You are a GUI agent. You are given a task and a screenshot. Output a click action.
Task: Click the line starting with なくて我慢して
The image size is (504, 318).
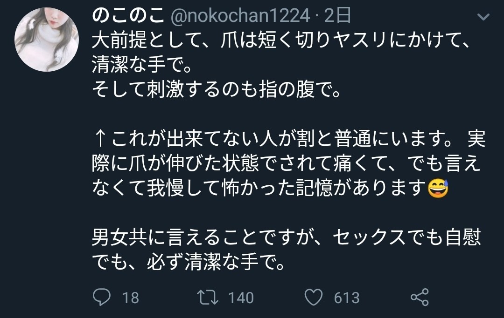pyautogui.click(x=259, y=189)
